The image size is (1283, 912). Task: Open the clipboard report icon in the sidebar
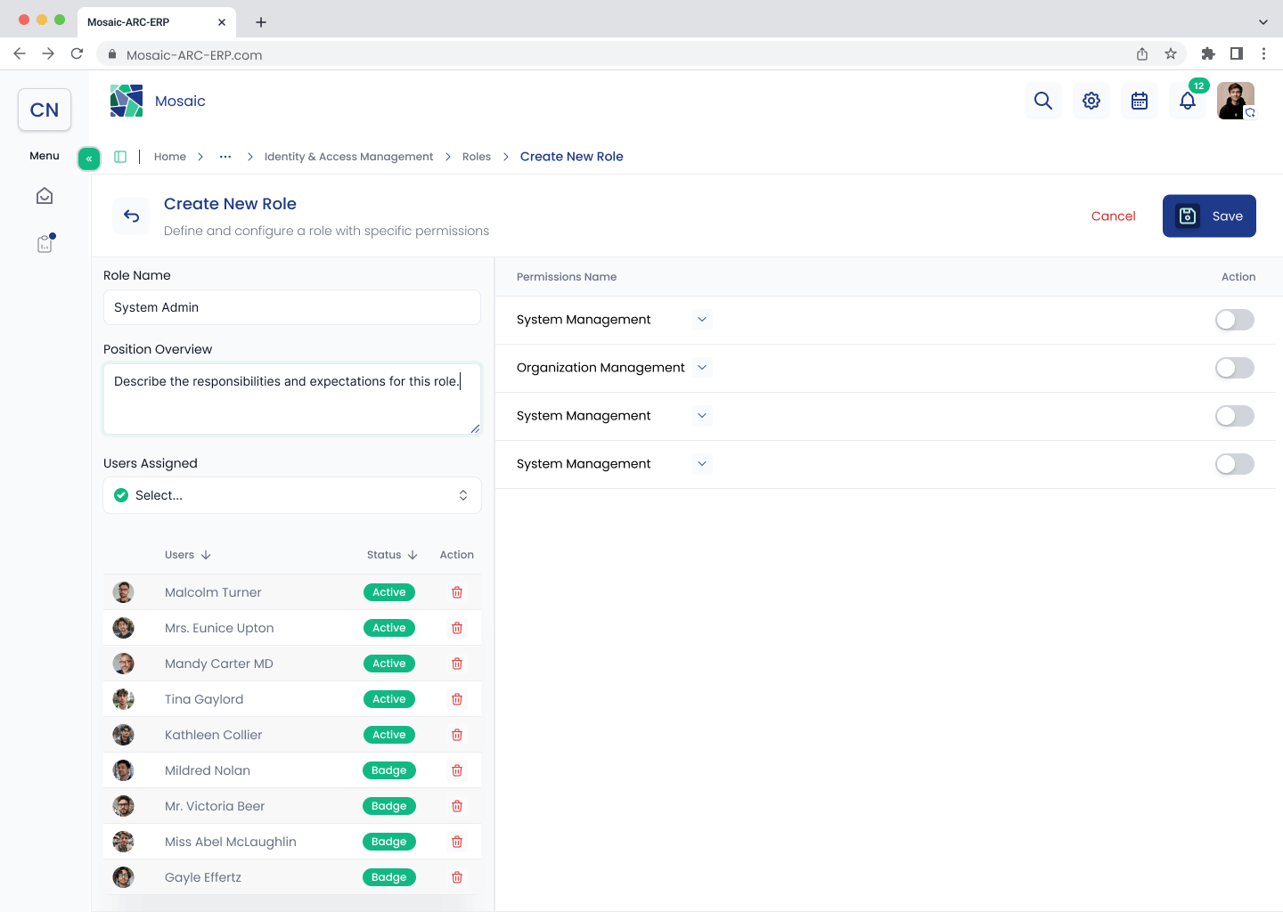[x=45, y=243]
